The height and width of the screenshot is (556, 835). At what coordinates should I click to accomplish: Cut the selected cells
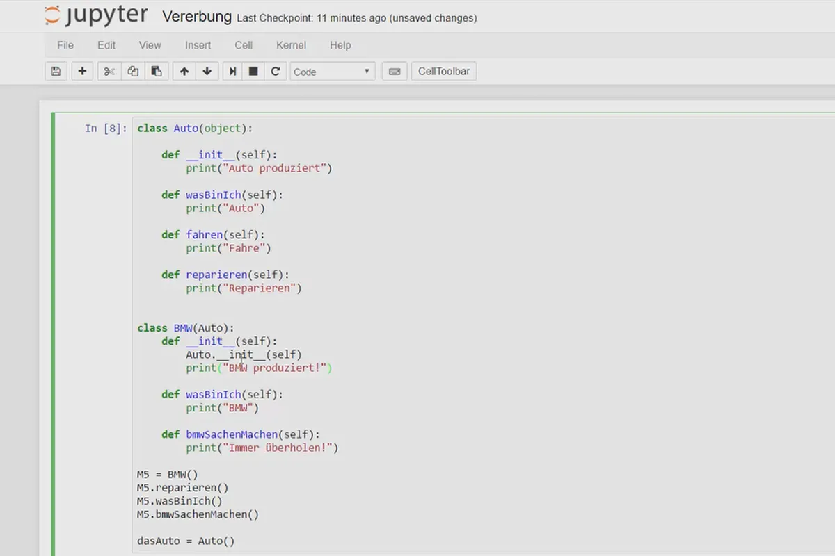[109, 71]
